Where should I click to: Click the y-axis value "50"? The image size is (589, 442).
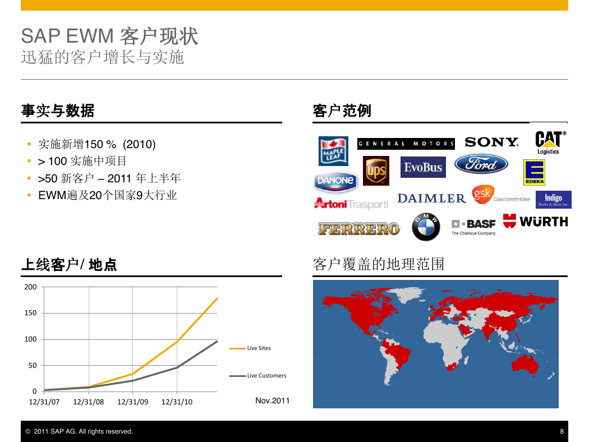(x=33, y=365)
